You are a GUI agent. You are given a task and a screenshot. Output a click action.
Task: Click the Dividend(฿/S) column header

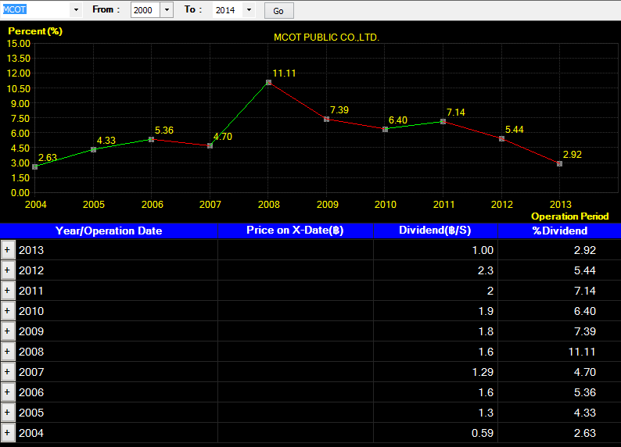pyautogui.click(x=436, y=231)
